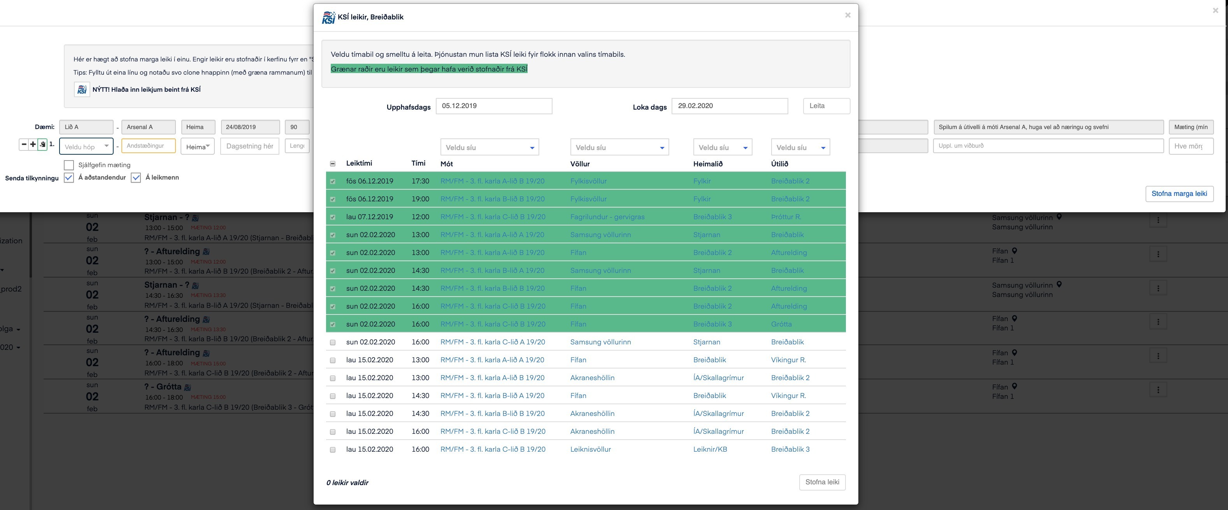Open the Mót filter Veldu síu dropdown

(489, 148)
